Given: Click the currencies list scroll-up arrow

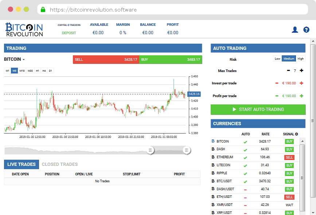Looking at the screenshot, I should coord(302,141).
